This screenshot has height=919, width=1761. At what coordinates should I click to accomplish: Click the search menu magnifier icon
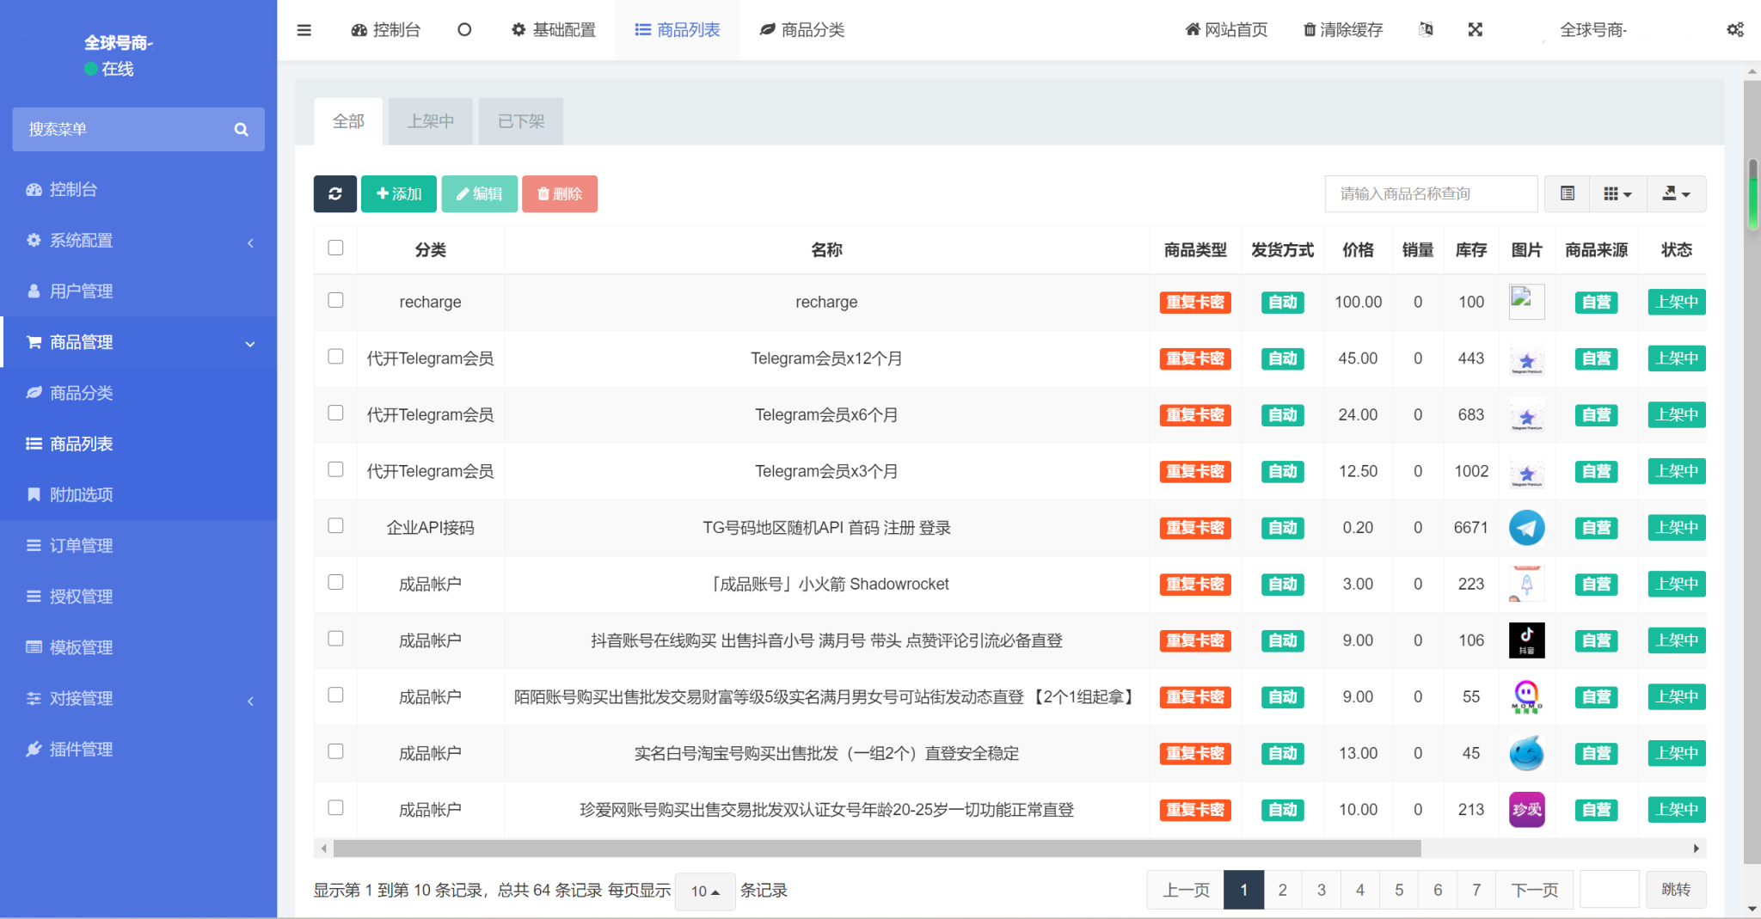point(242,130)
